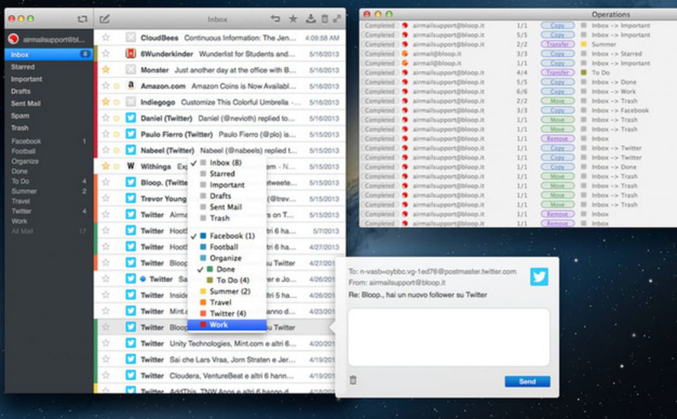This screenshot has width=677, height=419.
Task: Click the Send button in reply popup
Action: (527, 381)
